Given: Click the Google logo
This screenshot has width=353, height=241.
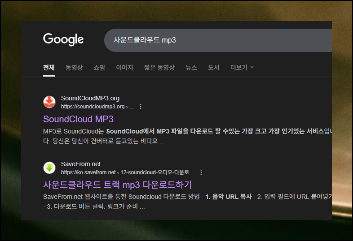Looking at the screenshot, I should pyautogui.click(x=63, y=39).
